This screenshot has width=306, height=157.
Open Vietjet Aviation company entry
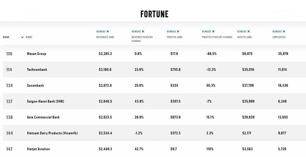point(38,149)
